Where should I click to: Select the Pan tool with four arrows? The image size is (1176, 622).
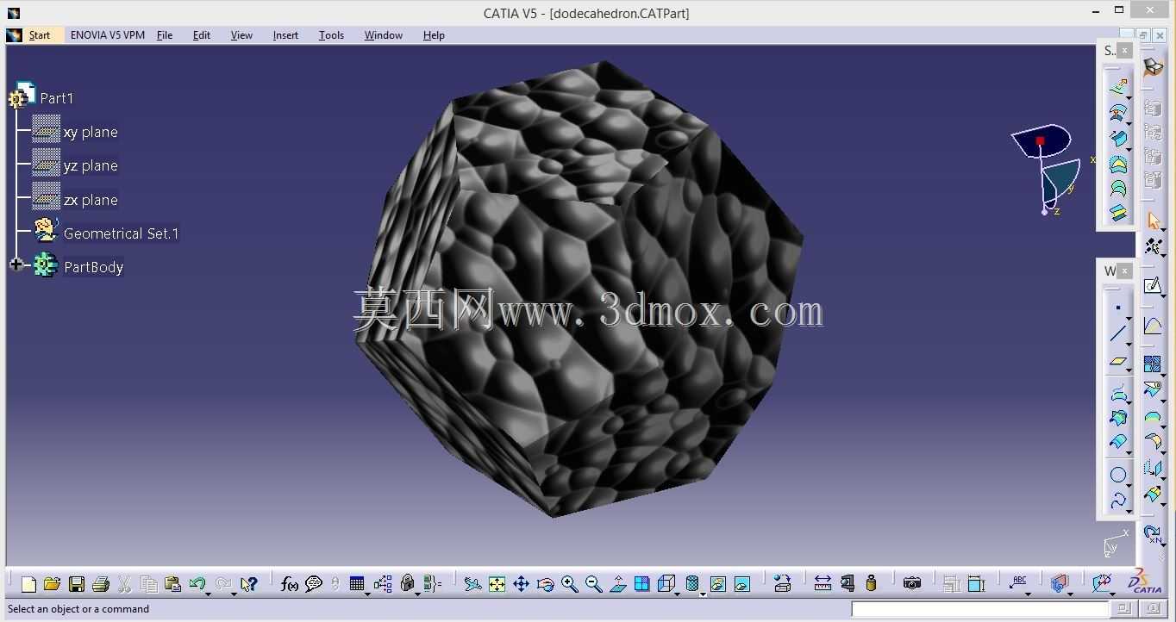[522, 584]
